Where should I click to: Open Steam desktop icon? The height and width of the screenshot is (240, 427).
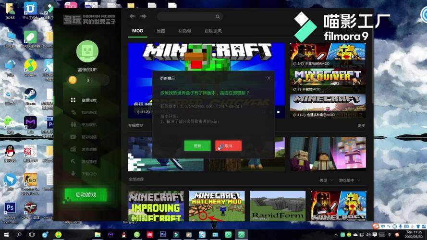(x=30, y=96)
